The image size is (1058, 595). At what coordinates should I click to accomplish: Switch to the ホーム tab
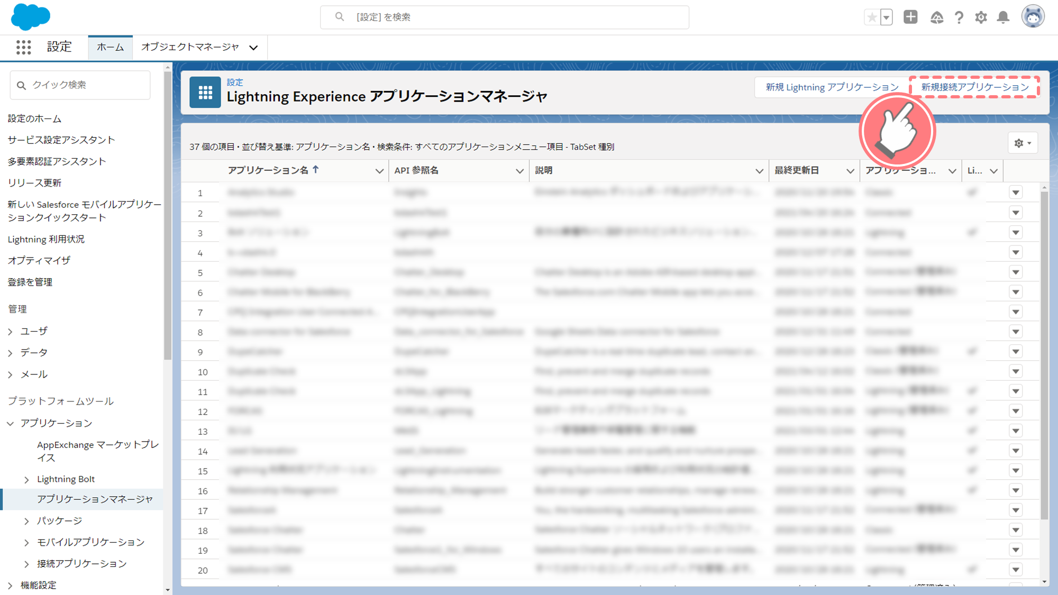pos(110,47)
